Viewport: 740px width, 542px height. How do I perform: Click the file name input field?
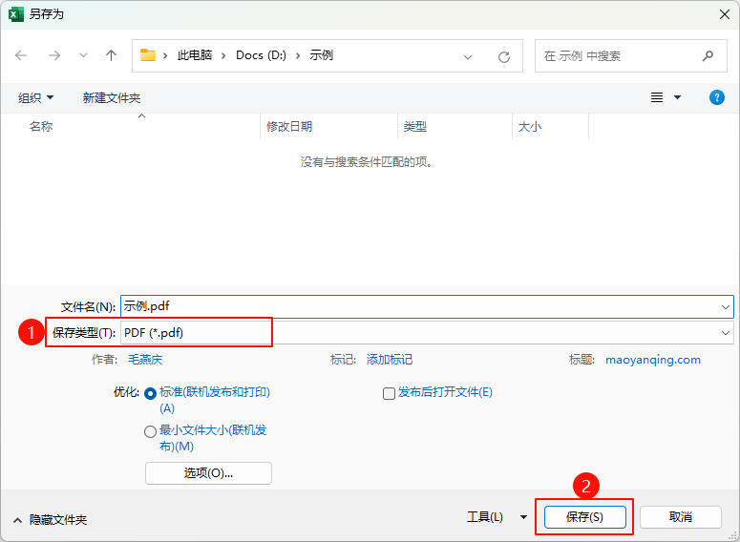click(420, 306)
